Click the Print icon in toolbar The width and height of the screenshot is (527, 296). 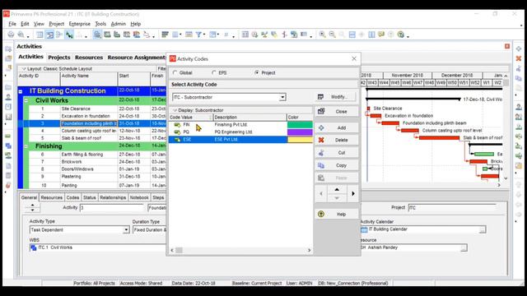(x=11, y=35)
